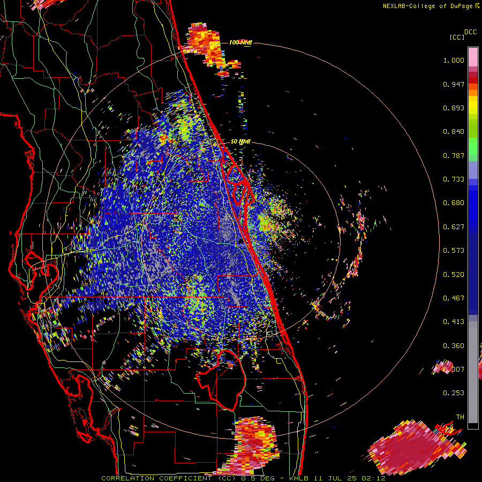
Task: Click the 1.000 scale value
Action: click(454, 60)
